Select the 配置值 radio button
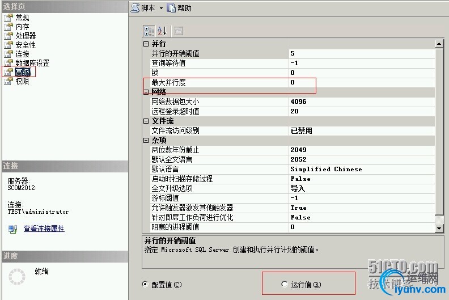Screen dimensions: 449x300 (x=145, y=284)
